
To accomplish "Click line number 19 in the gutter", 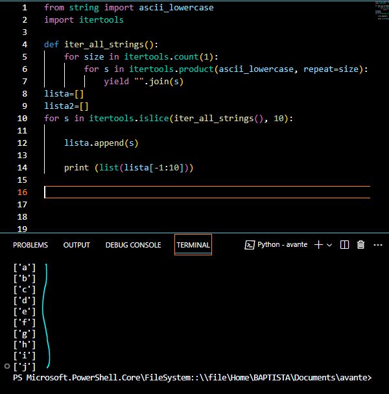I will (x=22, y=229).
